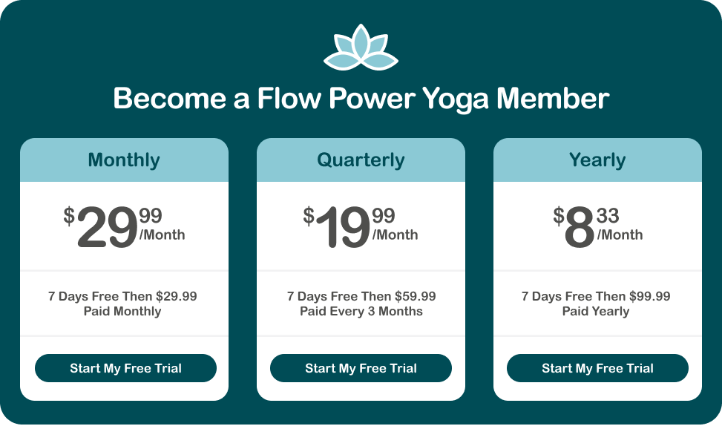Click the "Paid Every 3 Months" billing text
This screenshot has width=722, height=426.
click(361, 312)
